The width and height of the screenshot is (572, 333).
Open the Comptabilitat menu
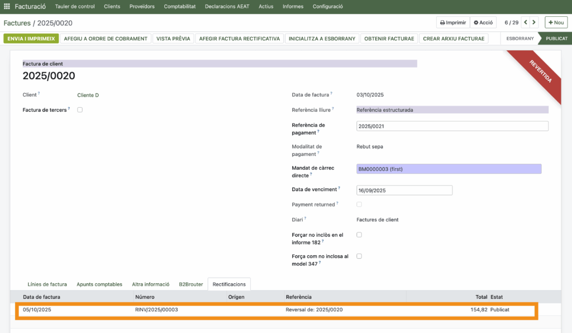(x=179, y=7)
